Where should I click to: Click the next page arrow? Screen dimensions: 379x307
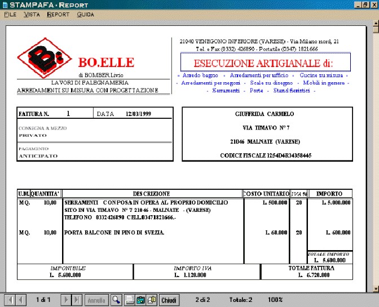[x=67, y=300]
